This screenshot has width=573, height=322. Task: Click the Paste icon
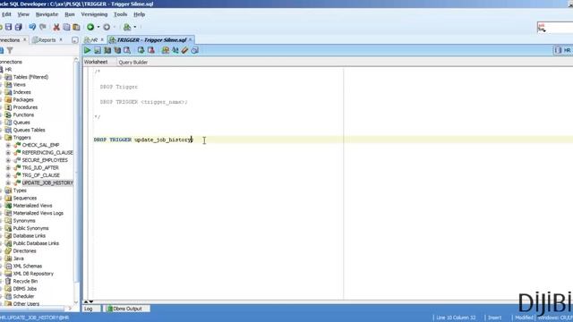coord(76,27)
